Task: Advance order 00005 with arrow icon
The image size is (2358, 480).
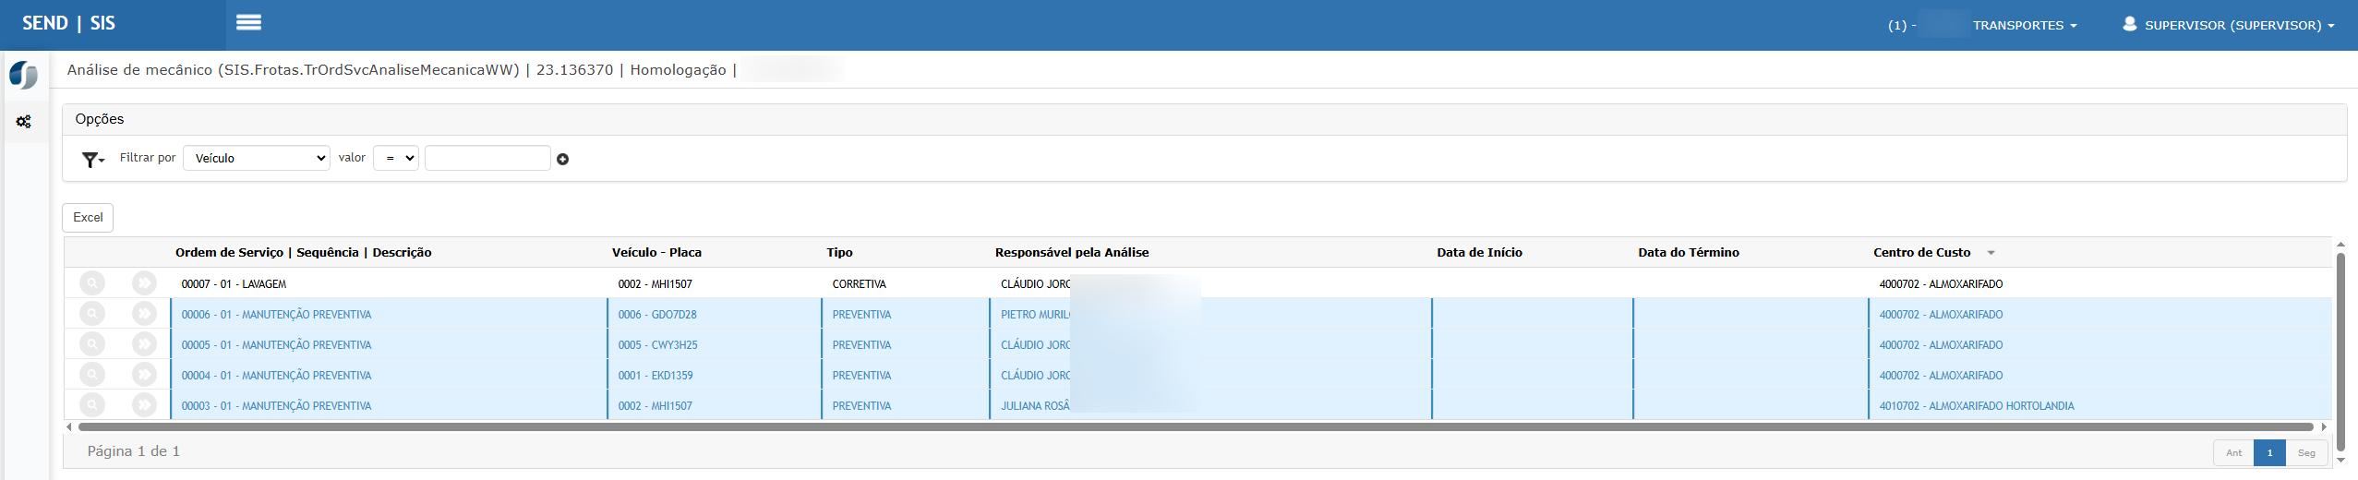Action: point(144,344)
